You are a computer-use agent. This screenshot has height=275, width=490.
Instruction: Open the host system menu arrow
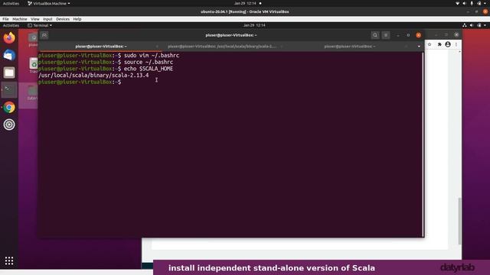485,3
